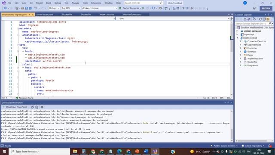This screenshot has height=155, width=275.
Task: Click the PREVIEW button
Action: coord(266,8)
